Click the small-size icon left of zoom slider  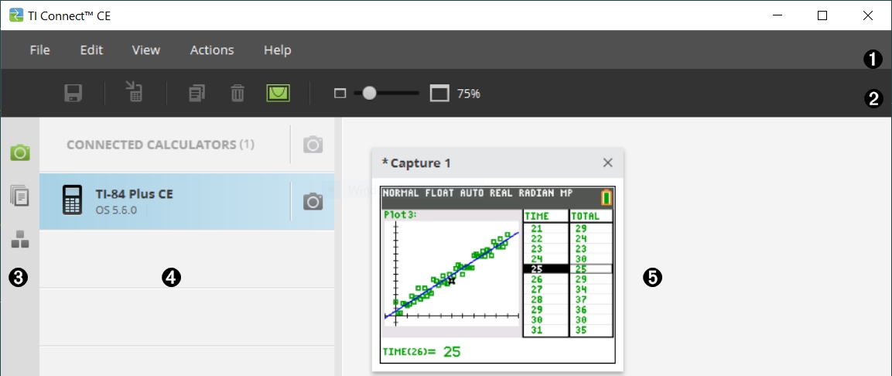(x=339, y=94)
